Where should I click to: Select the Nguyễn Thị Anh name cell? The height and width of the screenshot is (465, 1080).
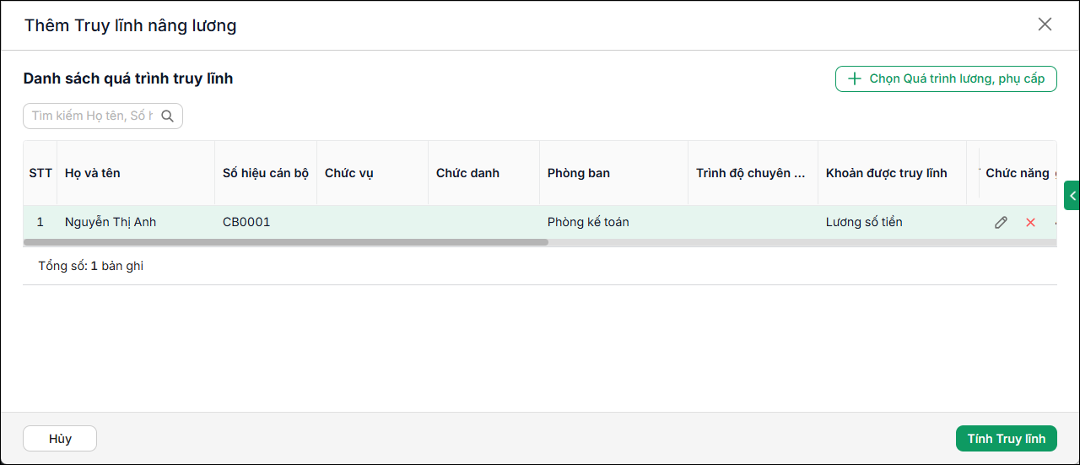click(111, 223)
